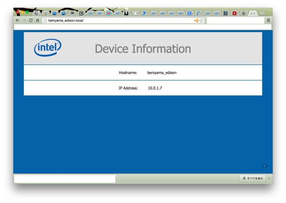
Task: Open a new tab
Action: [x=262, y=13]
